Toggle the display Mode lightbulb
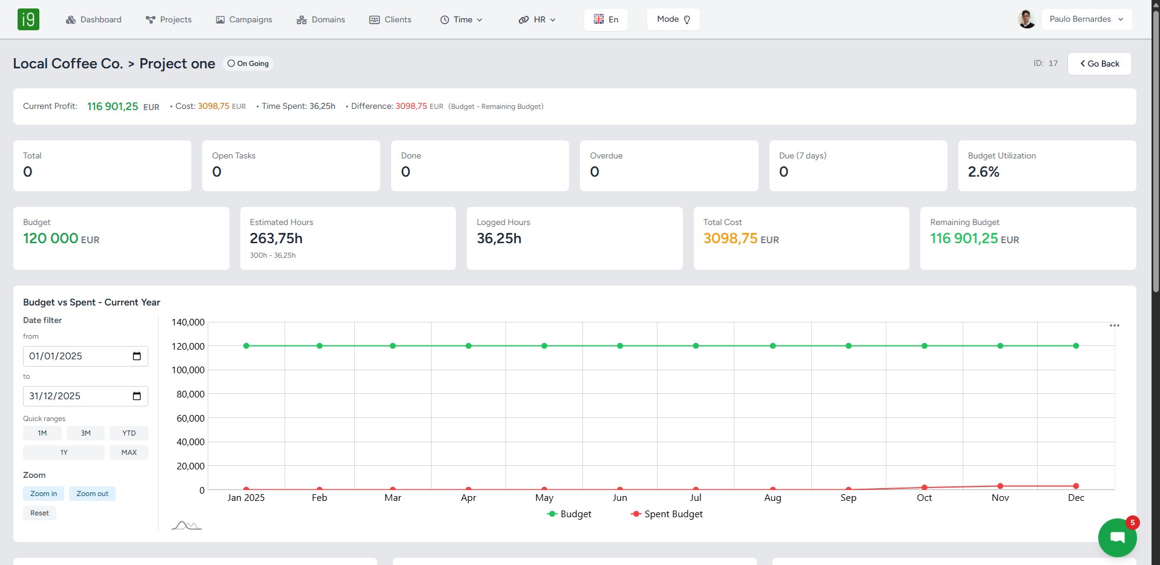The width and height of the screenshot is (1160, 565). pos(686,19)
